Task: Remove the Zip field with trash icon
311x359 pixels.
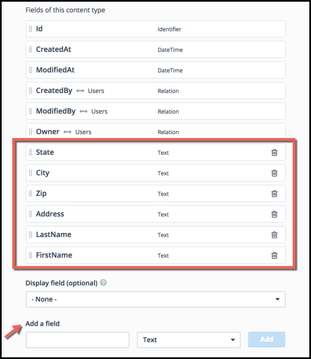Action: 274,194
